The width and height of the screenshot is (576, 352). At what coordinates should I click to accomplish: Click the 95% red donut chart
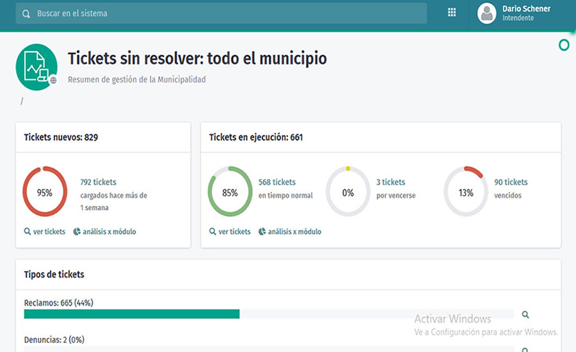pos(45,191)
